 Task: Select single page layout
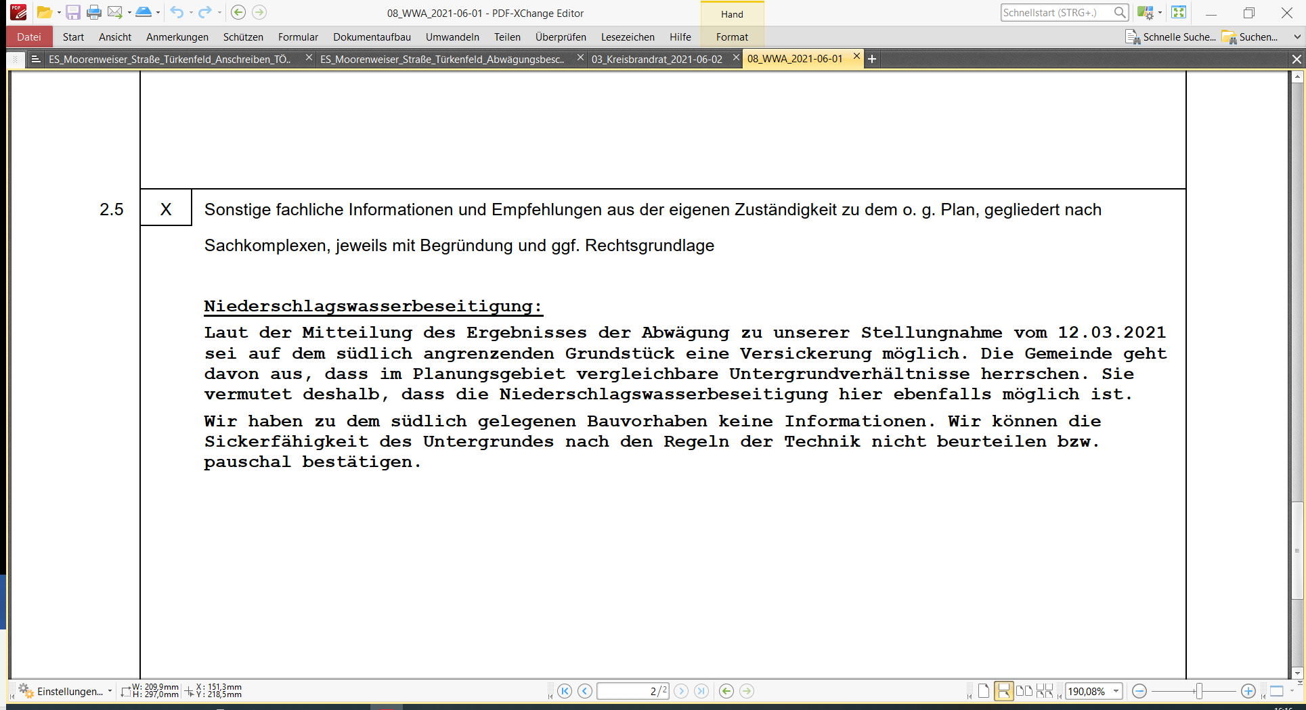click(984, 691)
